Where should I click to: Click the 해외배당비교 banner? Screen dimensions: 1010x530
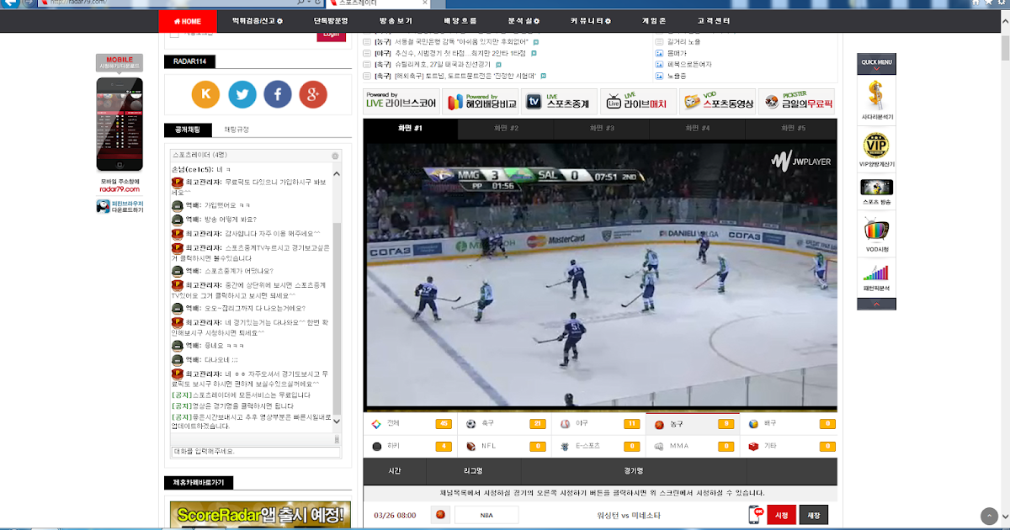tap(480, 102)
